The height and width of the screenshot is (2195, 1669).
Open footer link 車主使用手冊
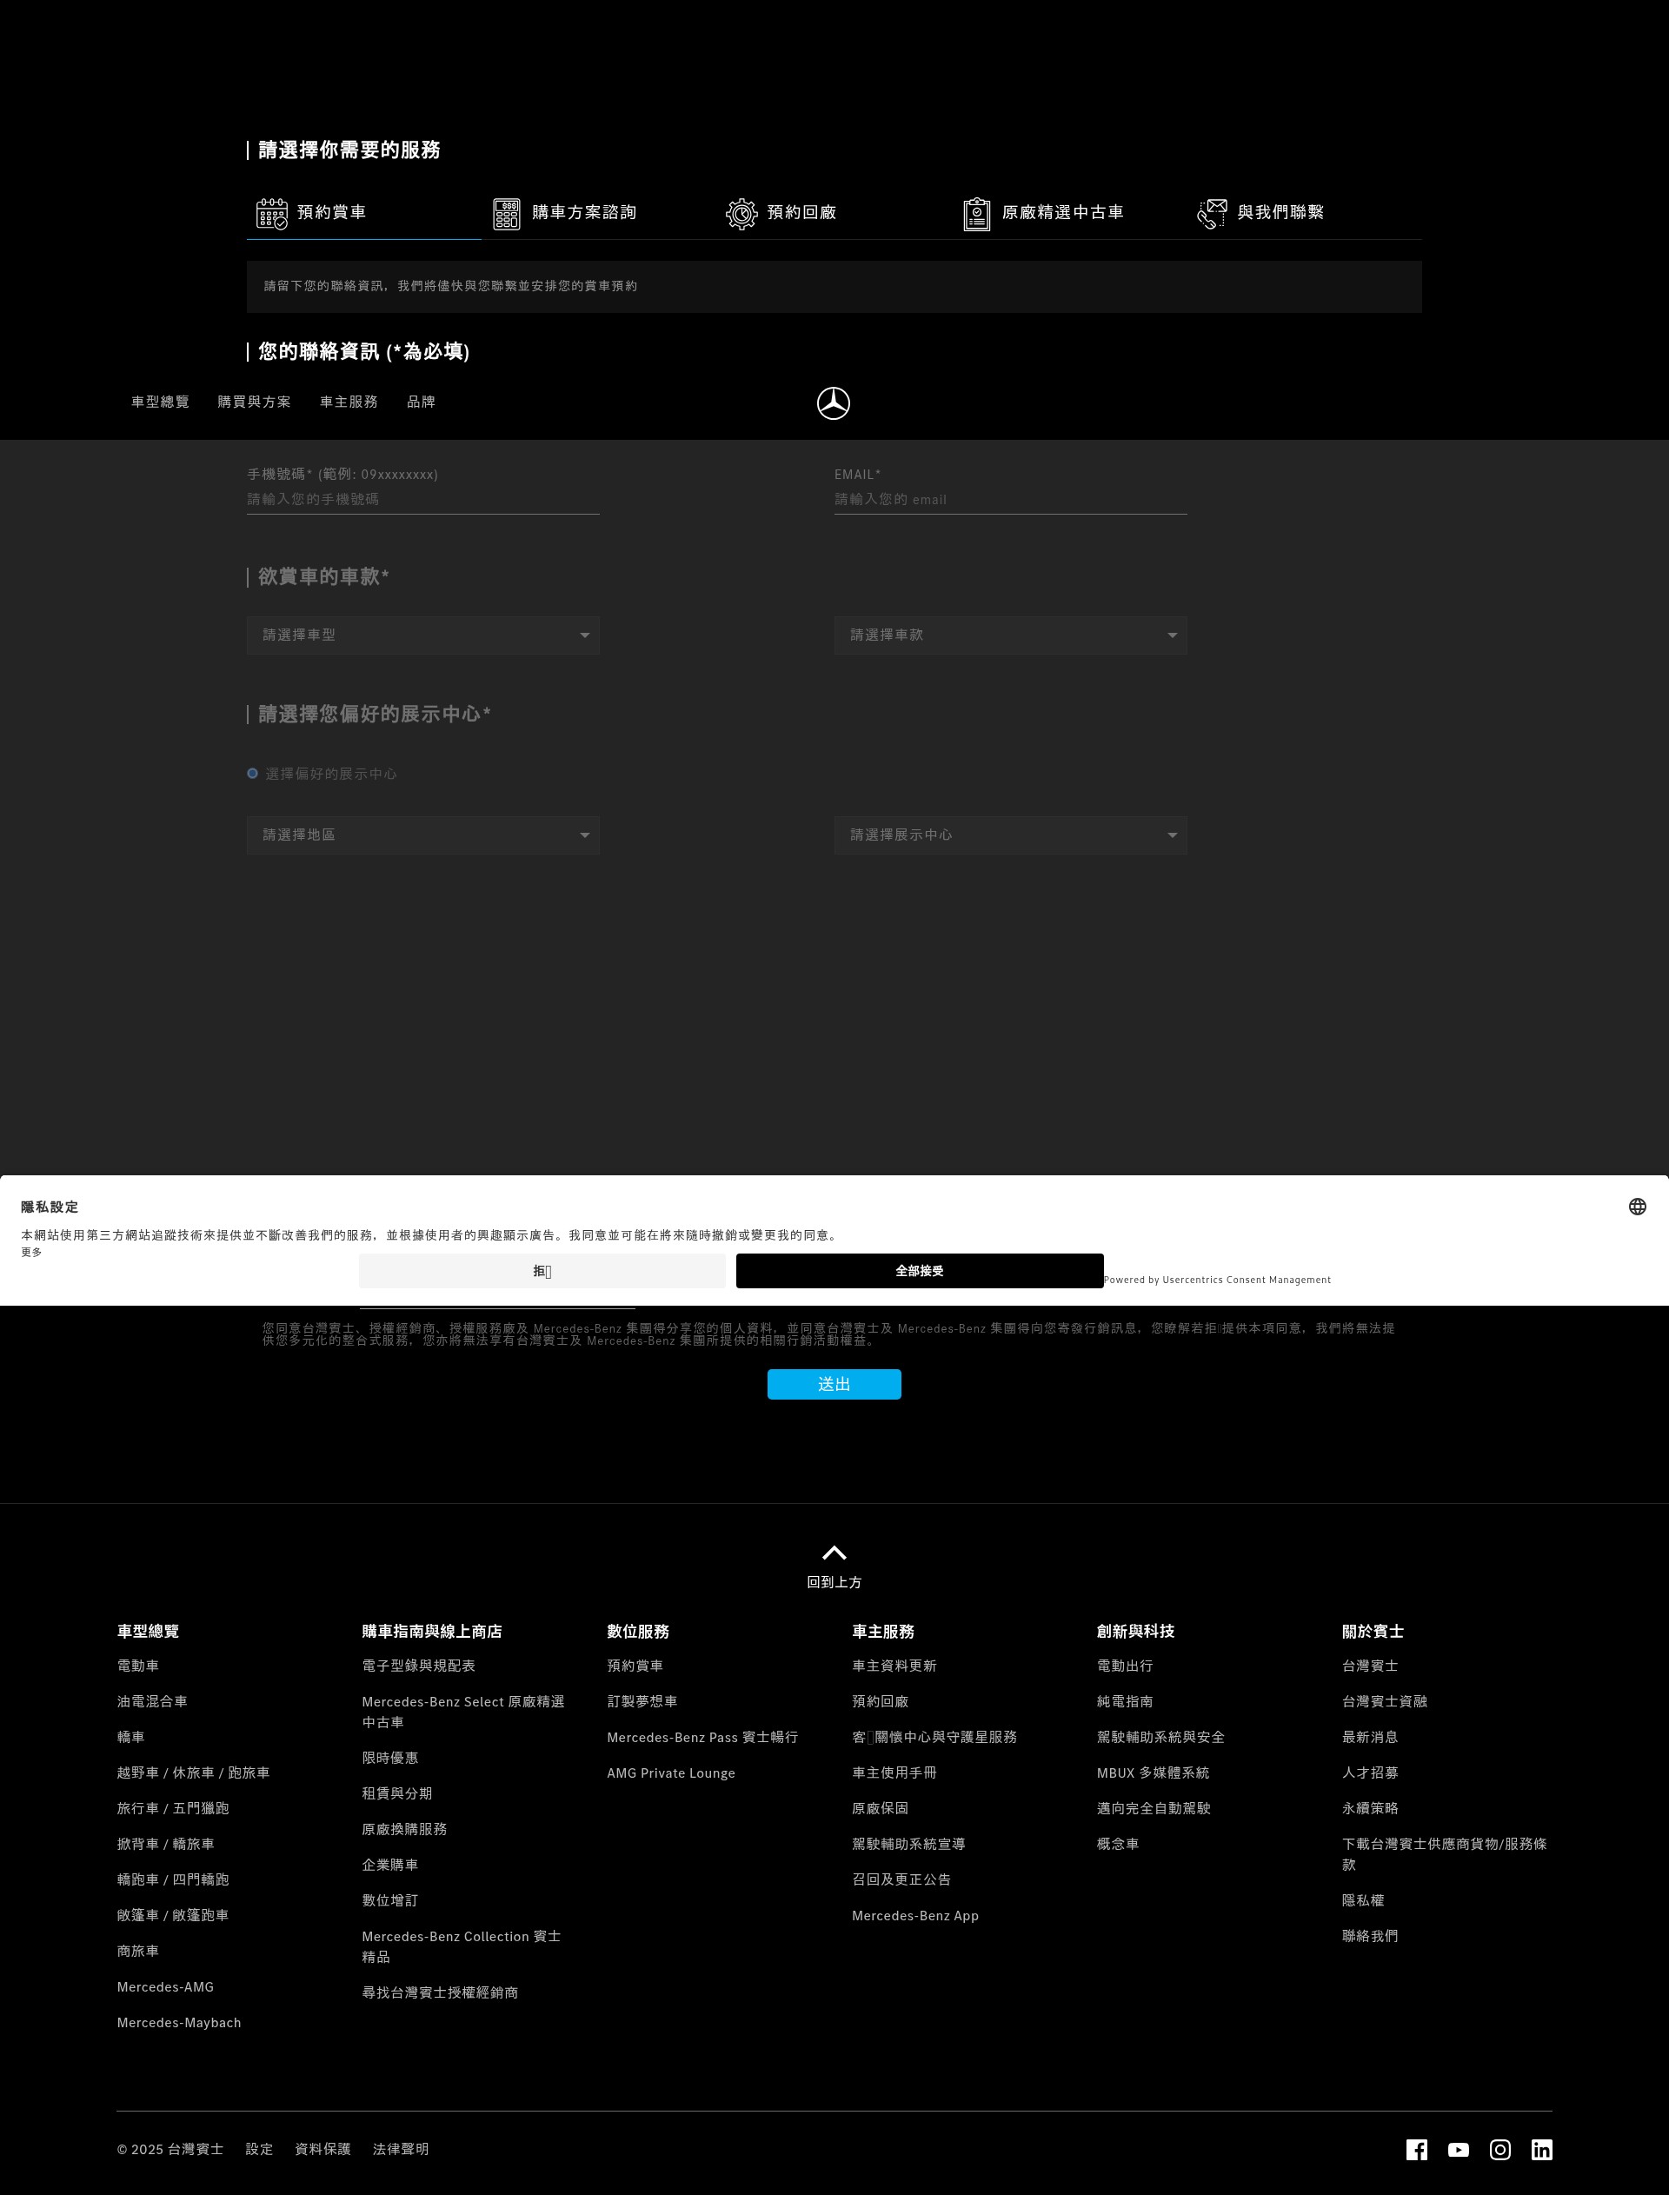pos(894,1773)
